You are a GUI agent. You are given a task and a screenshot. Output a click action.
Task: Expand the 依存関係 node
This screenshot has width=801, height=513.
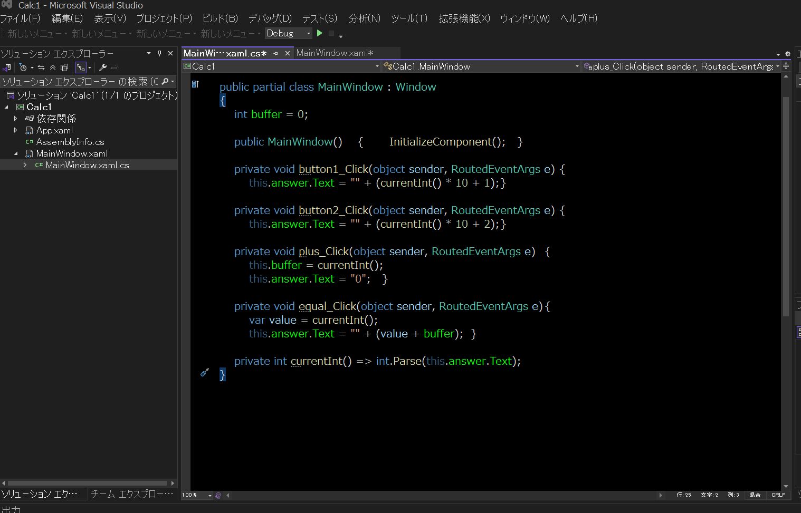click(16, 119)
